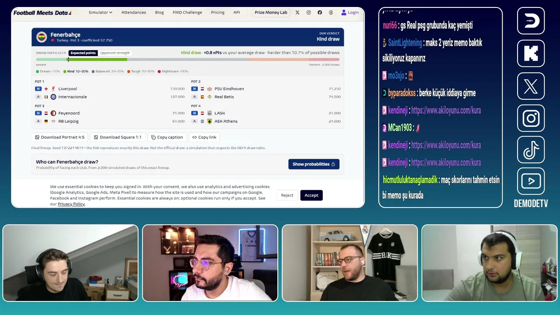Go to the Blog section
This screenshot has width=560, height=315.
pos(159,13)
